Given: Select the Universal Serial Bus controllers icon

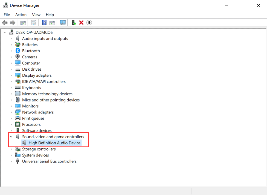Looking at the screenshot, I should [x=18, y=161].
